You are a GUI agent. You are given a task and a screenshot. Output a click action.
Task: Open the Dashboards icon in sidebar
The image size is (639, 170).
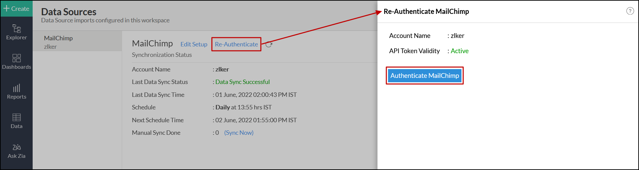click(x=16, y=58)
